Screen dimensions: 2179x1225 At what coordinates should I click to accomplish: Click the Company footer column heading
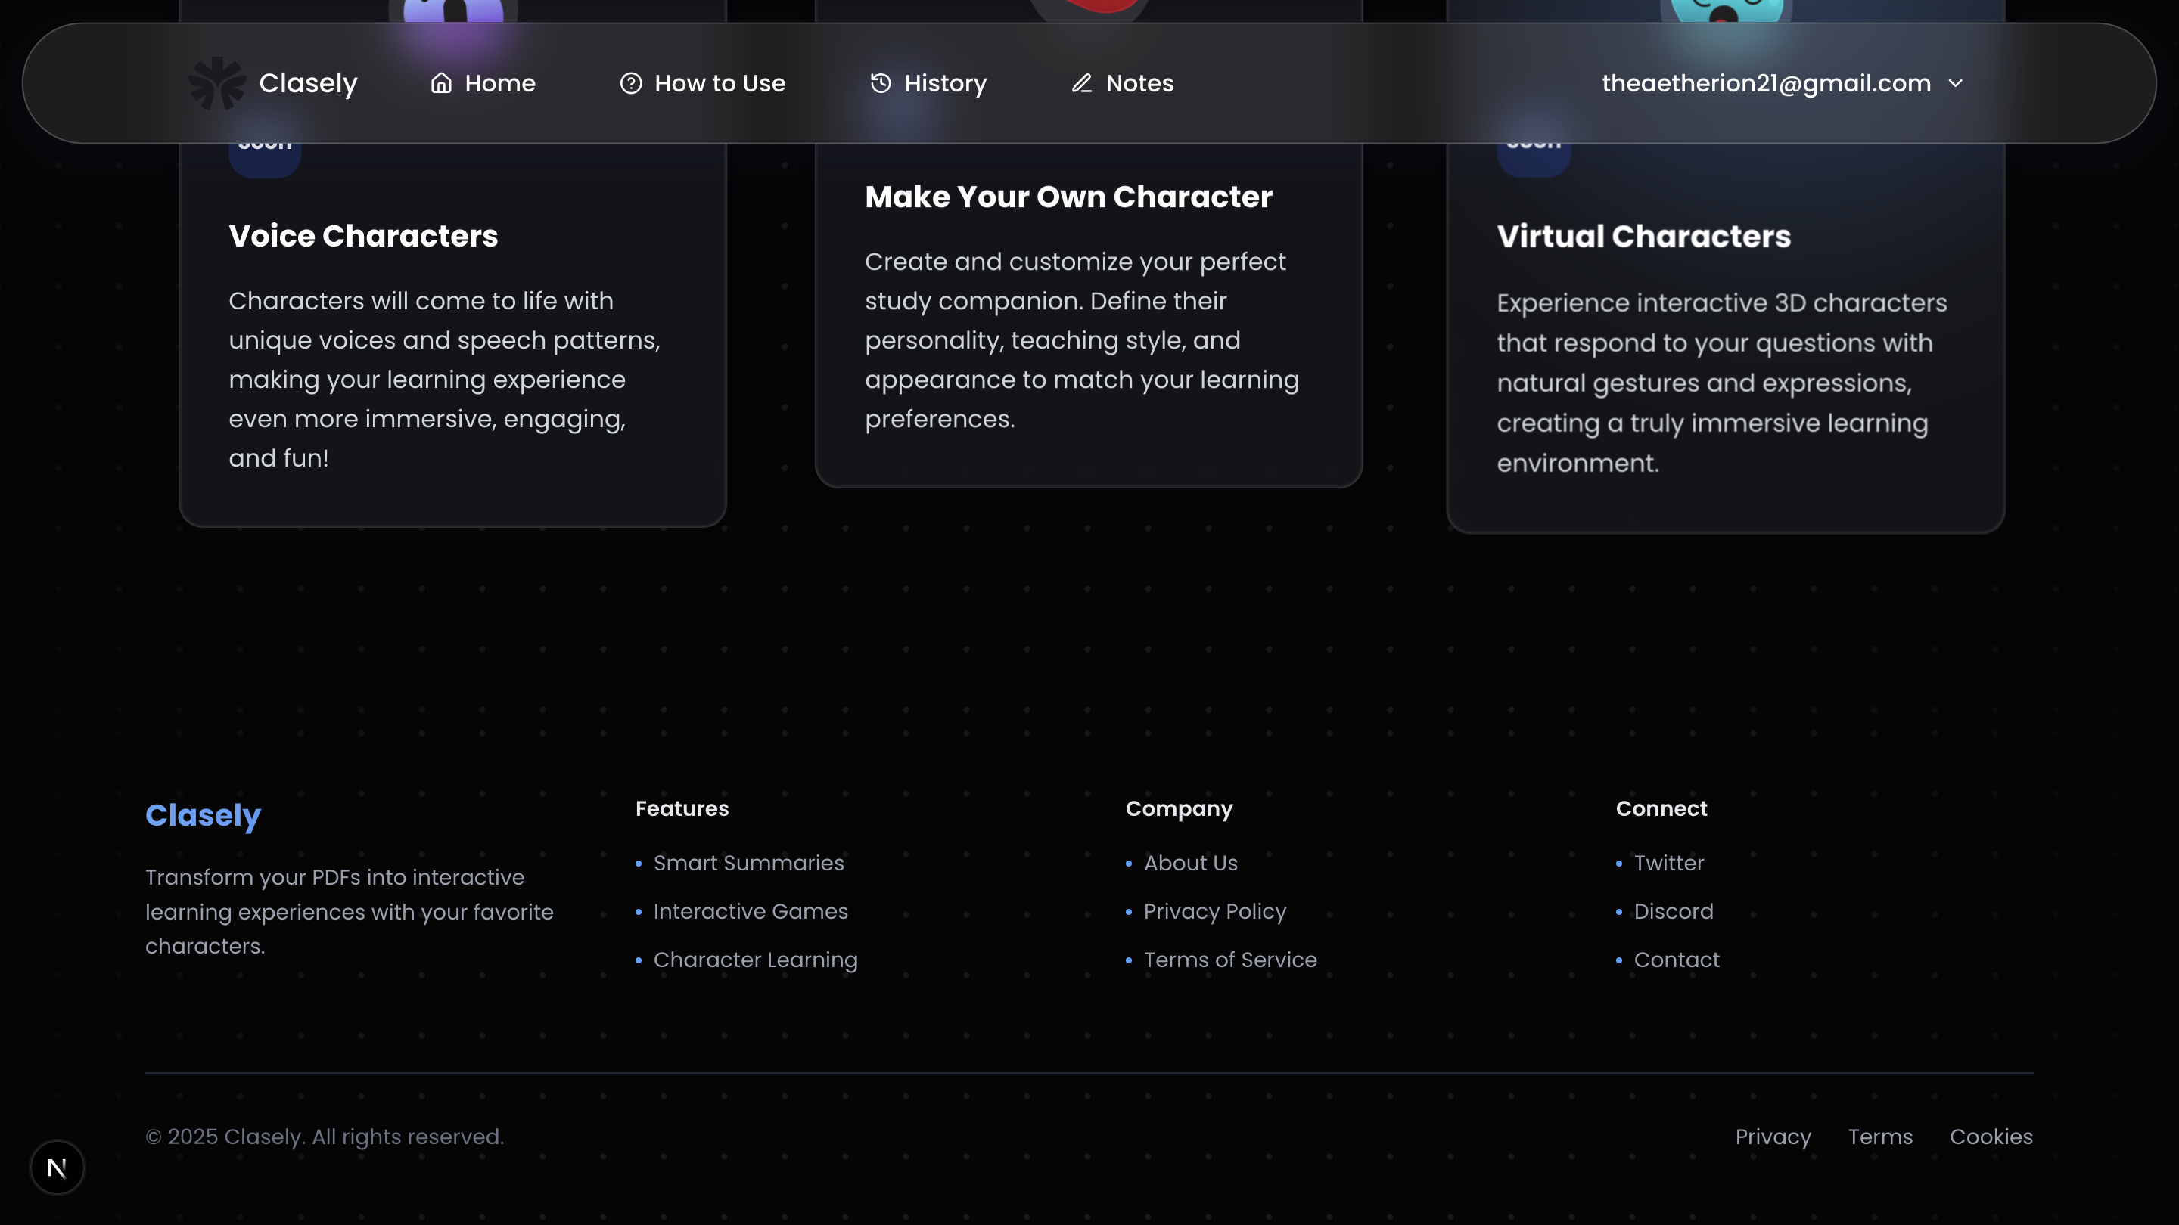click(1180, 809)
